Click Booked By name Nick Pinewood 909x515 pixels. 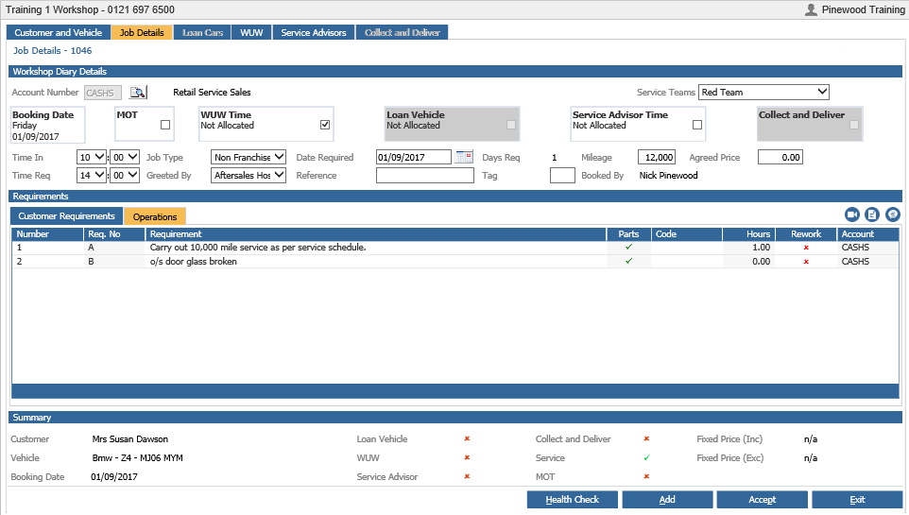point(668,175)
